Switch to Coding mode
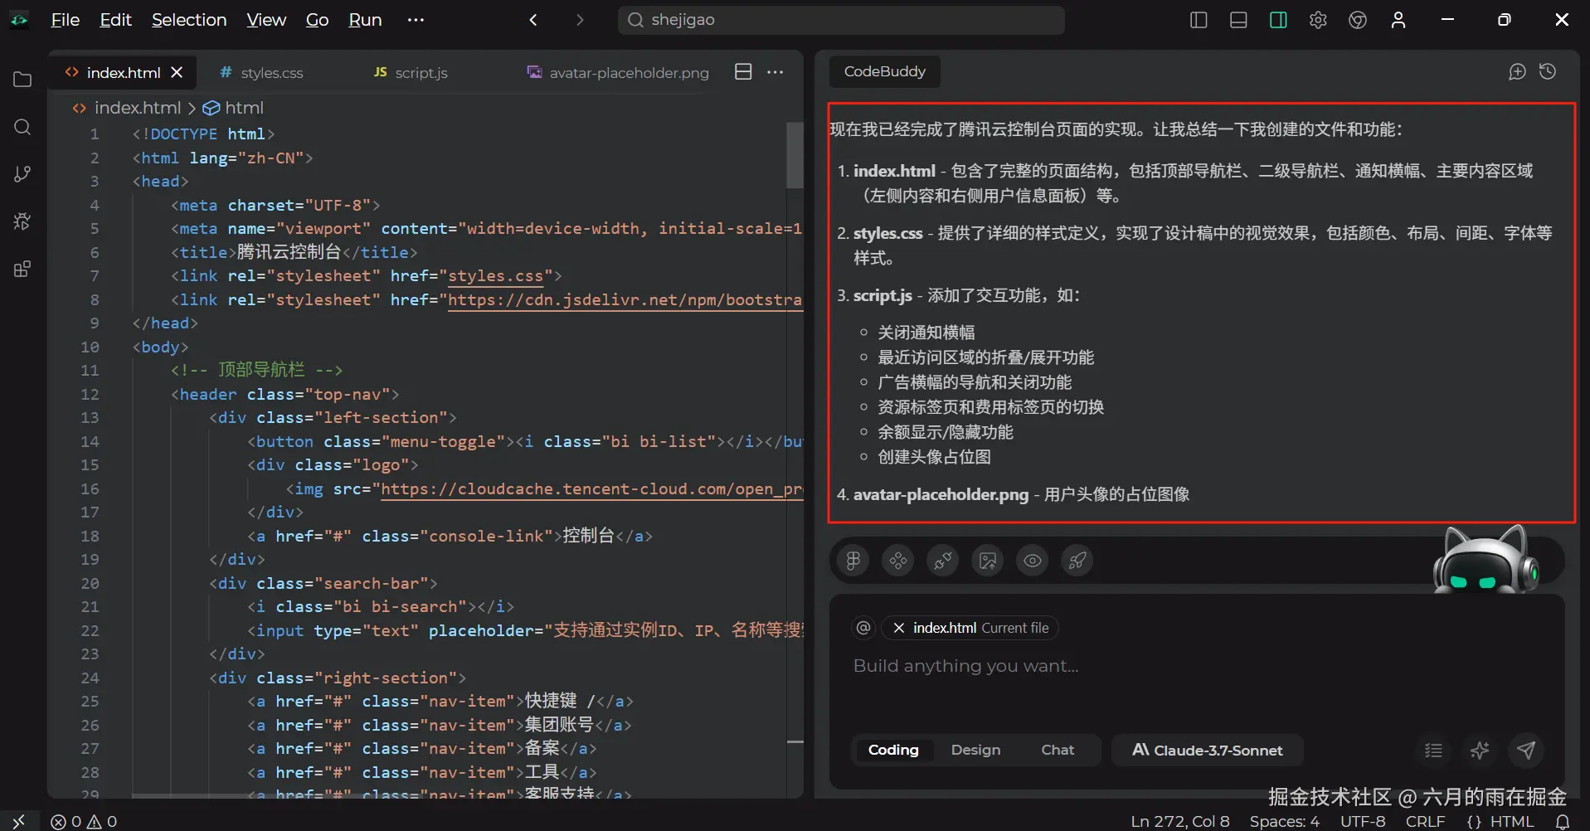Screen dimensions: 1590x831 (x=893, y=751)
